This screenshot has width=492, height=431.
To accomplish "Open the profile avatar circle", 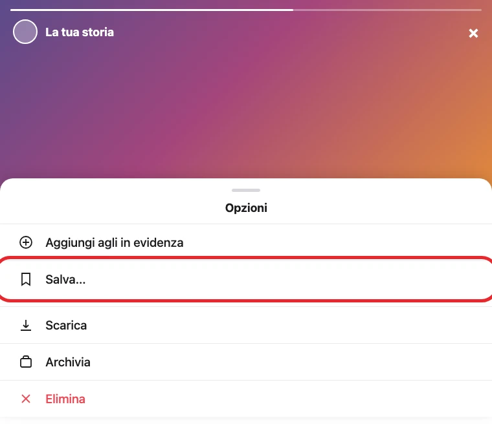I will point(25,32).
